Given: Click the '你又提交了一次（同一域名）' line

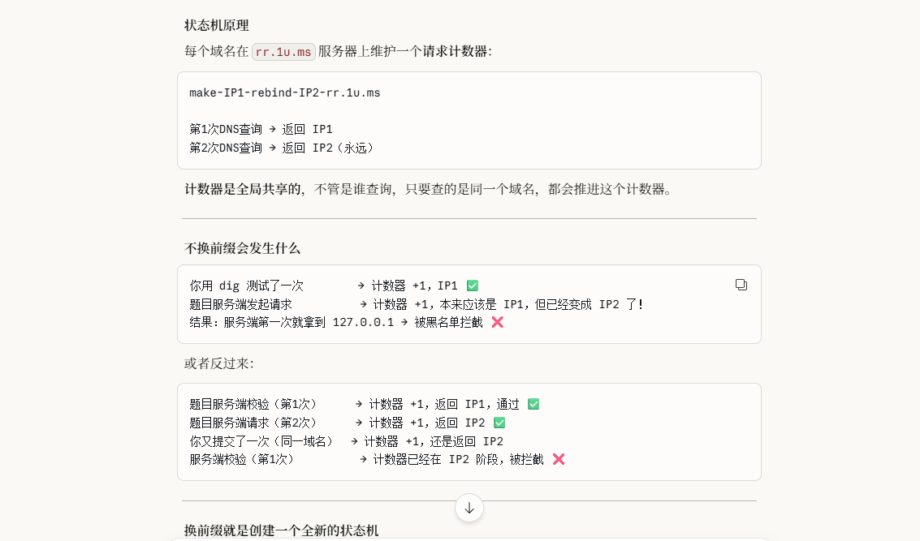Looking at the screenshot, I should tap(262, 441).
